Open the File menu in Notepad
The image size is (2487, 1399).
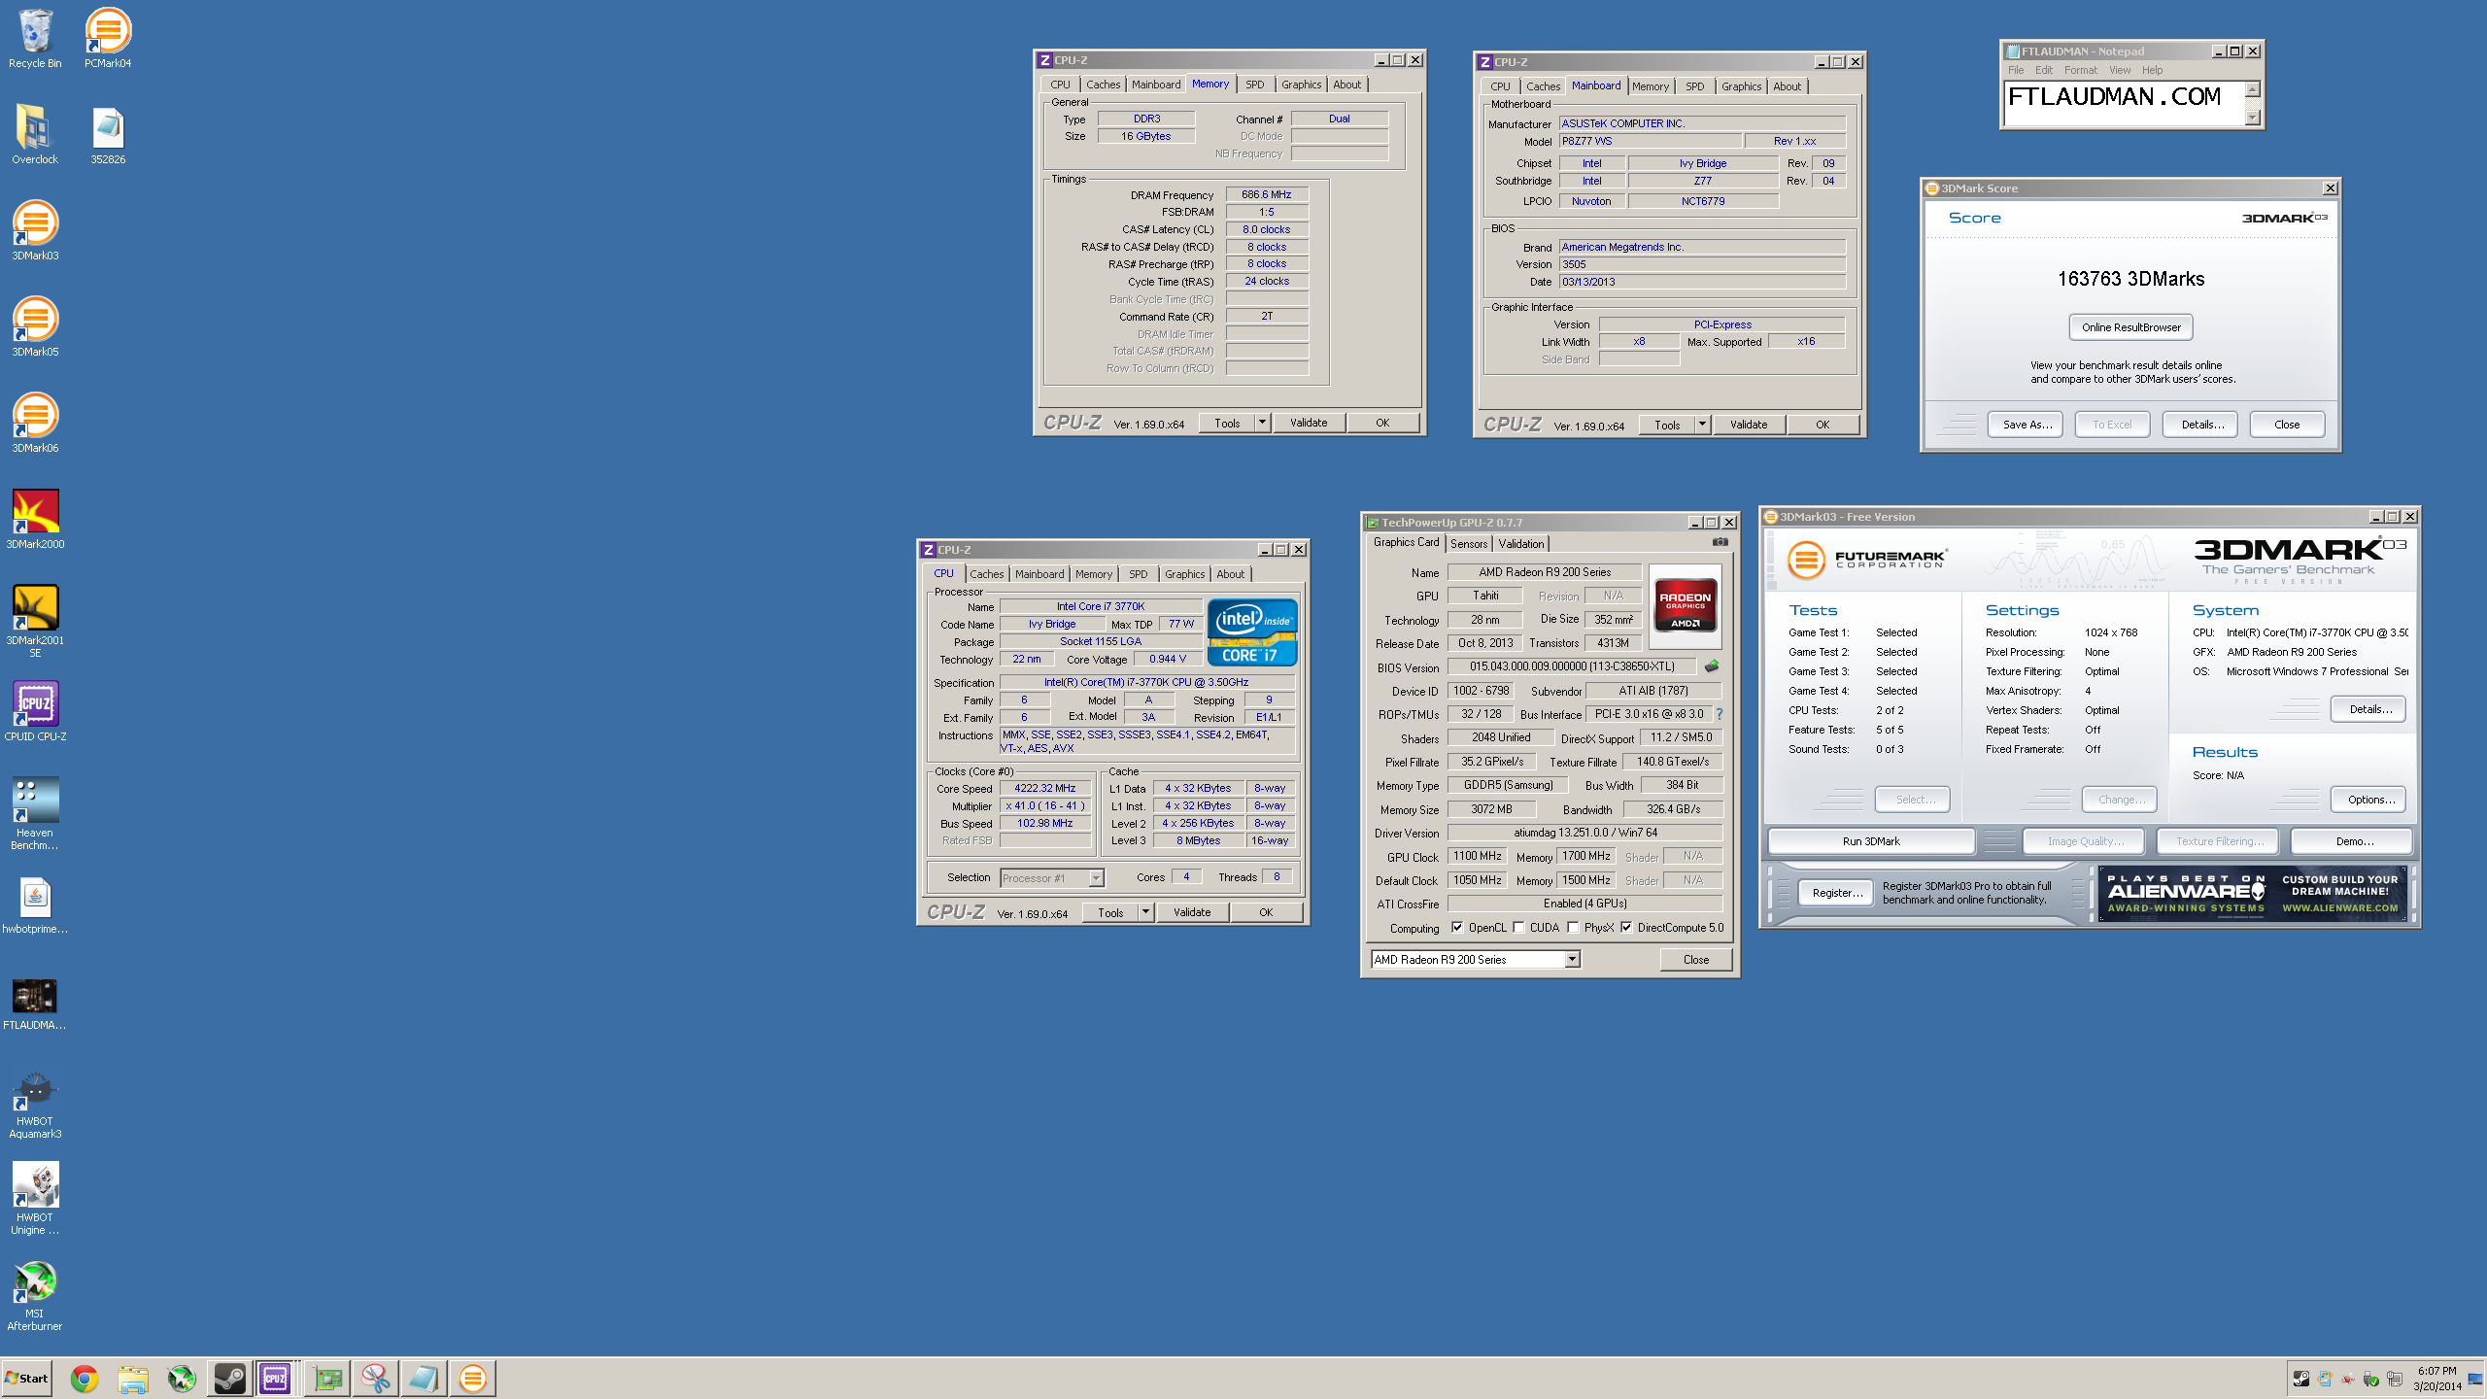click(x=2016, y=70)
